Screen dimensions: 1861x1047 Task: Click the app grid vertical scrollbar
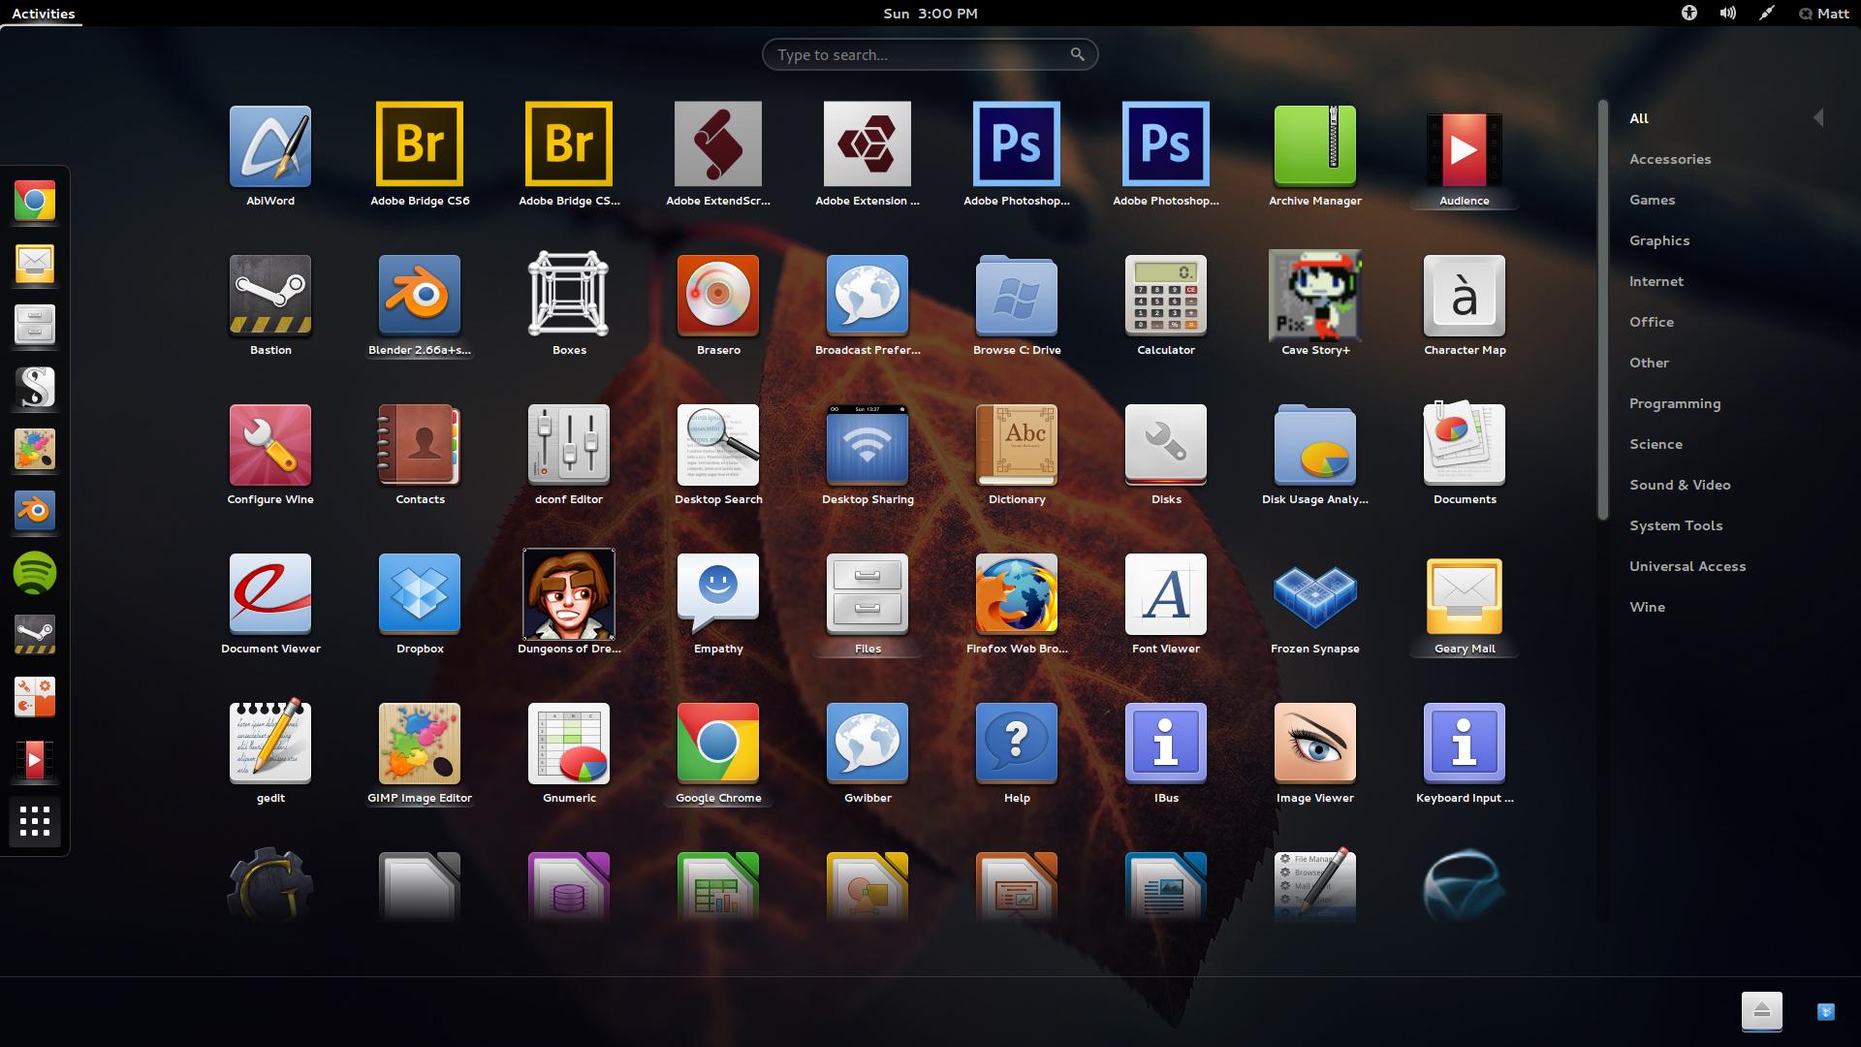tap(1603, 310)
